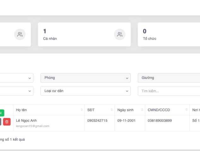Click the red trash delete icon
Screen dimensions: 200x151
point(7,122)
